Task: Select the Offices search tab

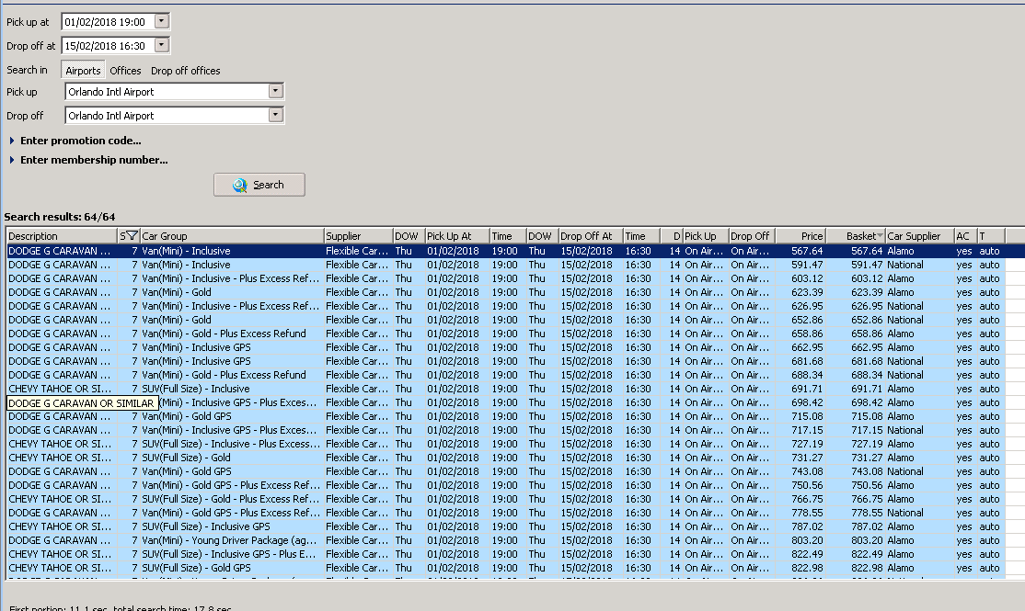Action: pos(125,71)
